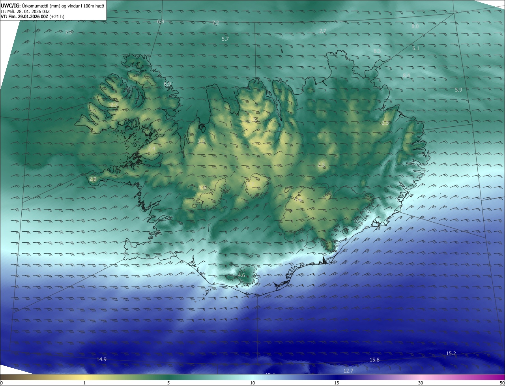This screenshot has width=505, height=386.
Task: Click the title 'Úrkomumætti (mm) og vindur í 100m hæð'
Action: 62,6
